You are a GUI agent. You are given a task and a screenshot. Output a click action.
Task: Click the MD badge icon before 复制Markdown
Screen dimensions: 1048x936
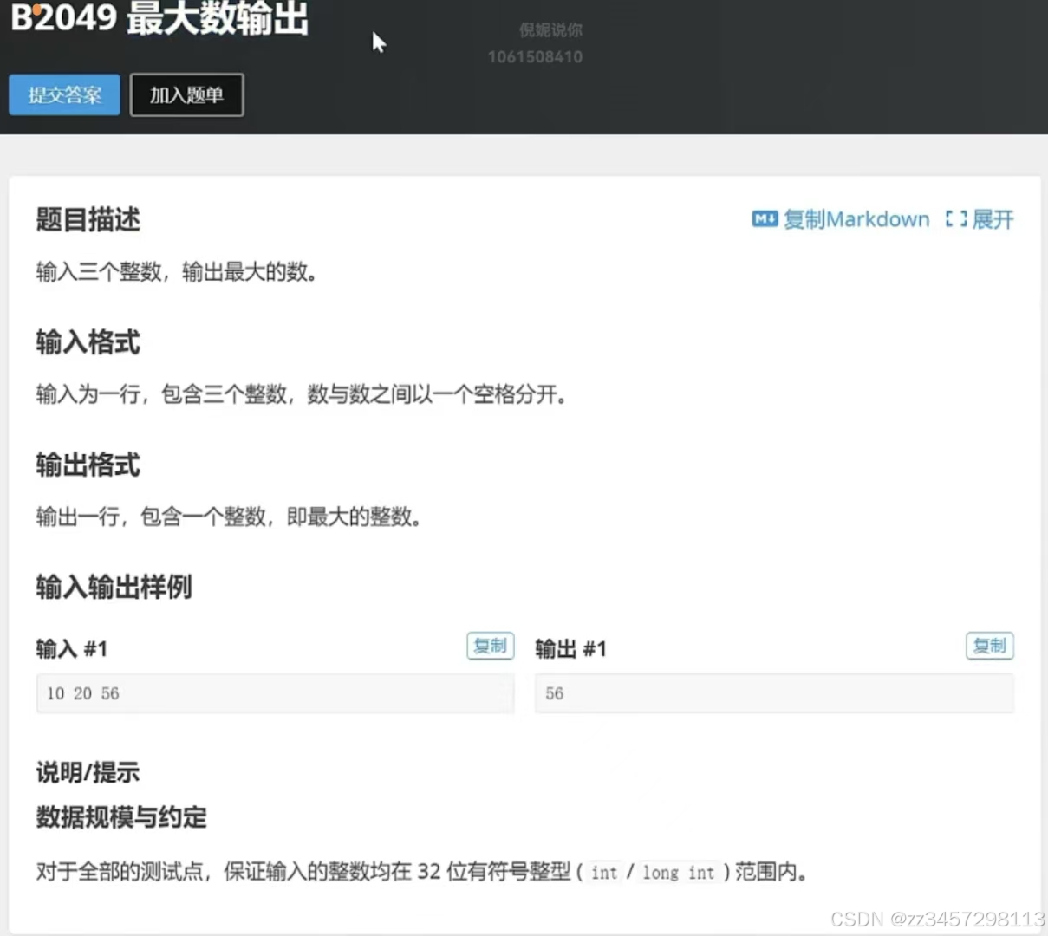tap(764, 219)
